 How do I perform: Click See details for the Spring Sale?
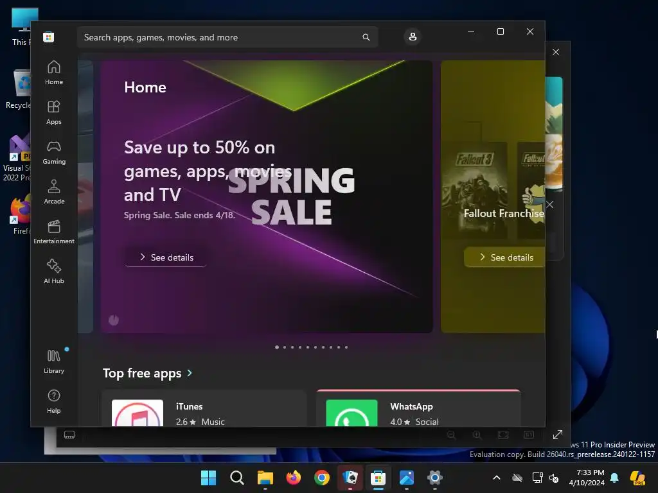[166, 257]
